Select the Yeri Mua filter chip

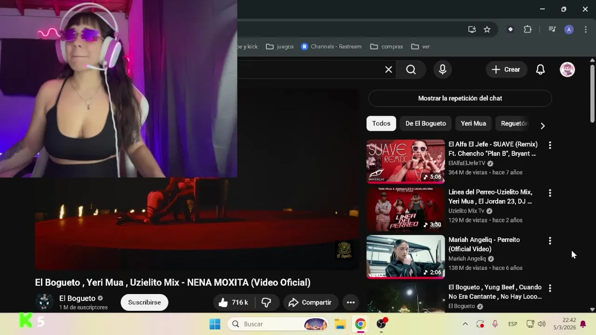point(473,123)
